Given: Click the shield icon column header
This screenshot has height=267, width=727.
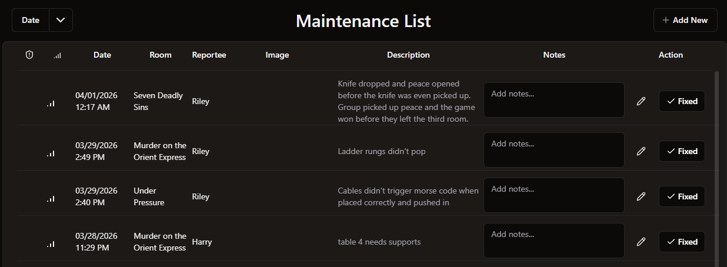Looking at the screenshot, I should point(29,55).
